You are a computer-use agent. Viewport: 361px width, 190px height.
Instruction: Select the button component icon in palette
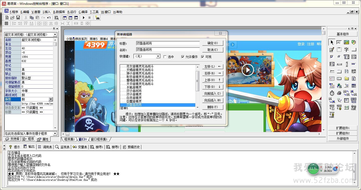pyautogui.click(x=354, y=49)
